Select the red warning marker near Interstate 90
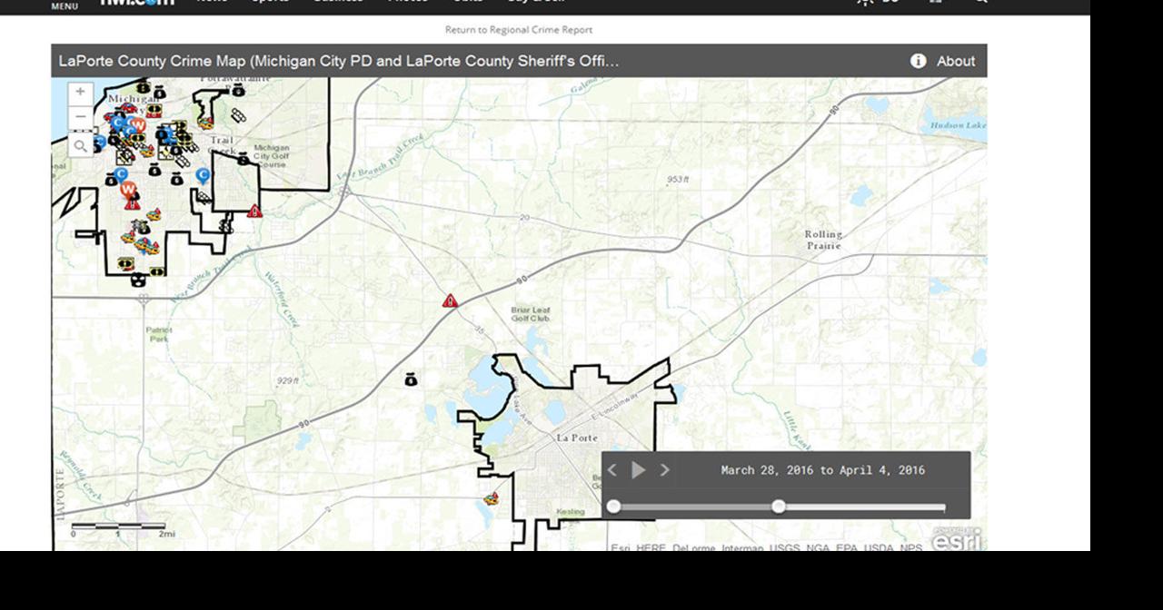Screen dimensions: 1163x610 450,300
